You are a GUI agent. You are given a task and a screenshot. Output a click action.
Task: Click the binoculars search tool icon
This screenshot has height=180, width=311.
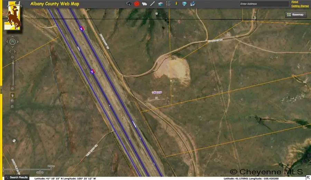[x=129, y=4]
